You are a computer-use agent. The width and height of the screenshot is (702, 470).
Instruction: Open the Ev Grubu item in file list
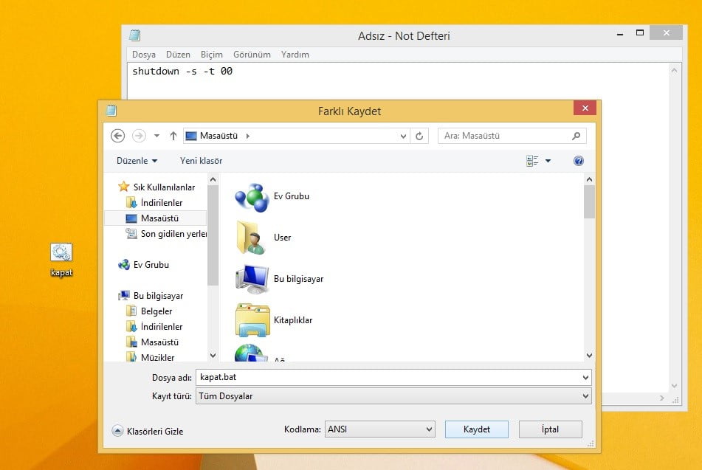tap(252, 196)
